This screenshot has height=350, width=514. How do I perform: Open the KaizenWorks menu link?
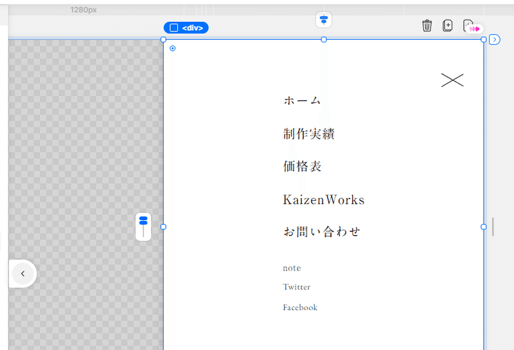tap(324, 200)
